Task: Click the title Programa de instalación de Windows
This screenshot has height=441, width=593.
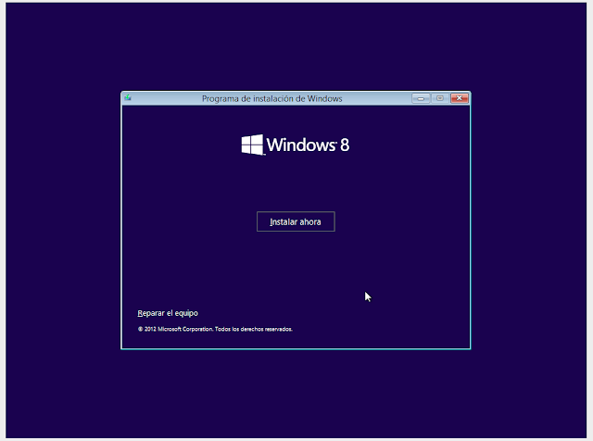Action: click(x=271, y=98)
